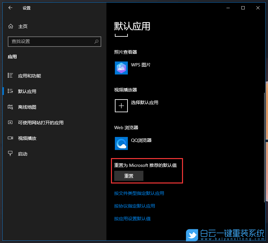Viewport: 268px width, 243px height.
Task: Select the 启动 sidebar icon
Action: point(11,154)
